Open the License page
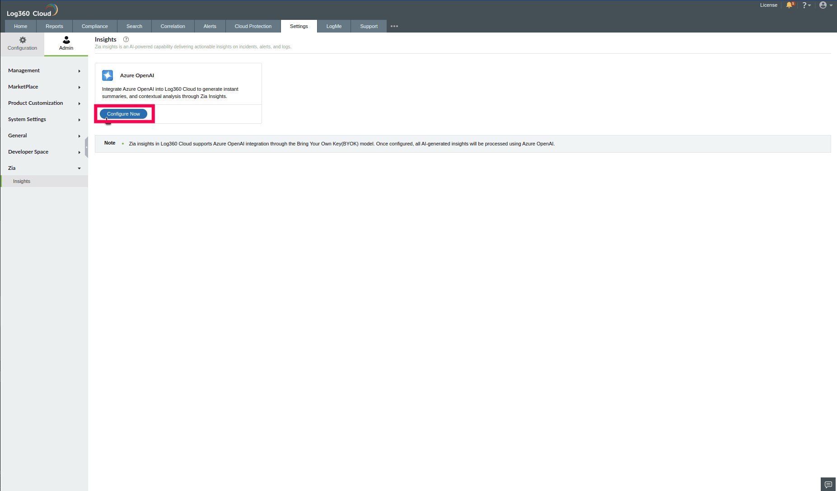Image resolution: width=837 pixels, height=491 pixels. pos(769,5)
